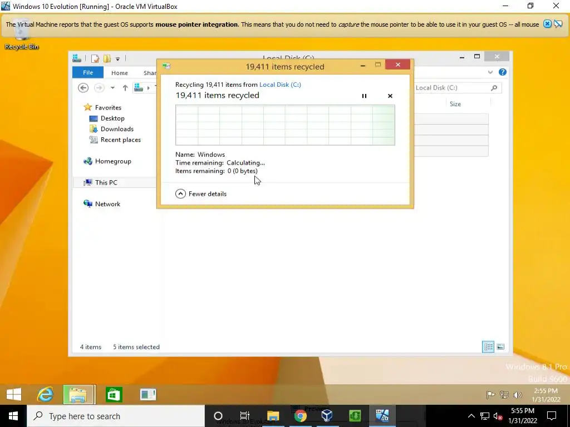Open the Local Disk (C:) link in dialog
The image size is (570, 427).
[x=280, y=85]
